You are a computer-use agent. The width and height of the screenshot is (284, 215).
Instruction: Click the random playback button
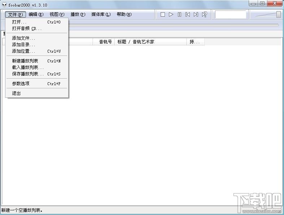[204, 14]
